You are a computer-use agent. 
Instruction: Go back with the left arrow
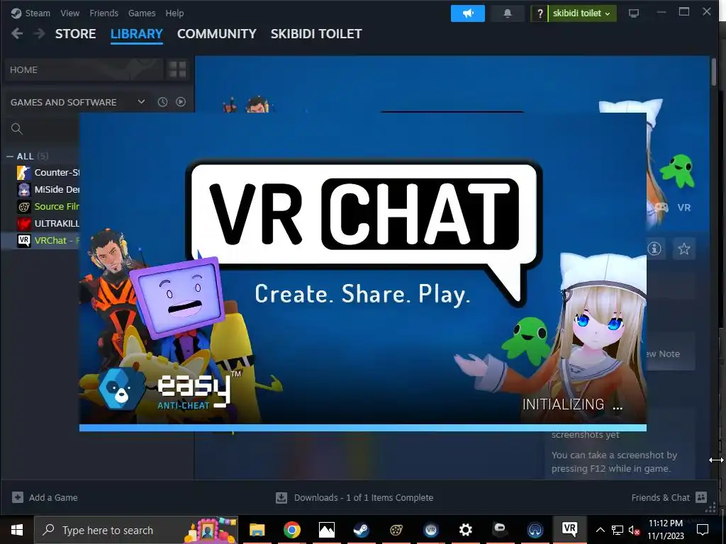(x=17, y=33)
